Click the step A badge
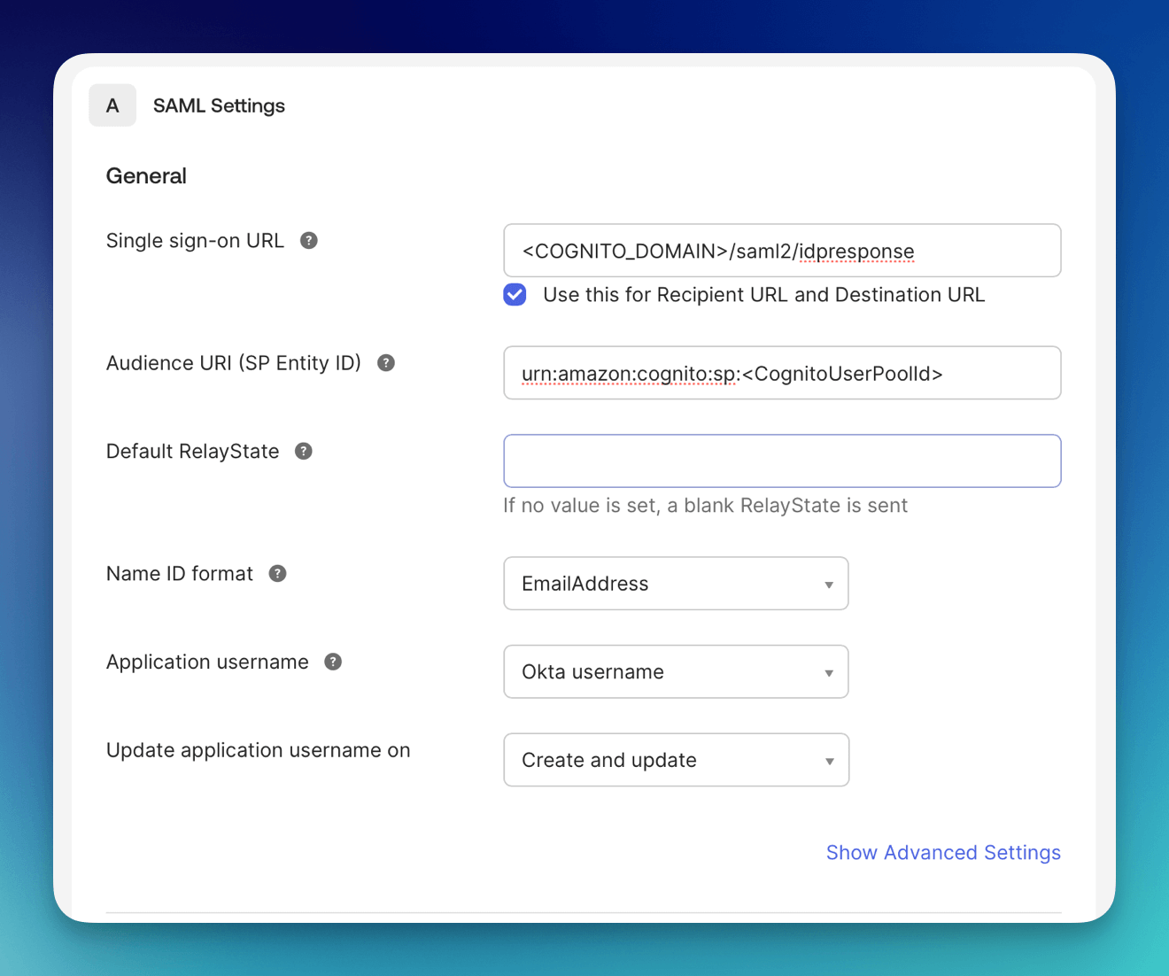The width and height of the screenshot is (1169, 976). 112,105
